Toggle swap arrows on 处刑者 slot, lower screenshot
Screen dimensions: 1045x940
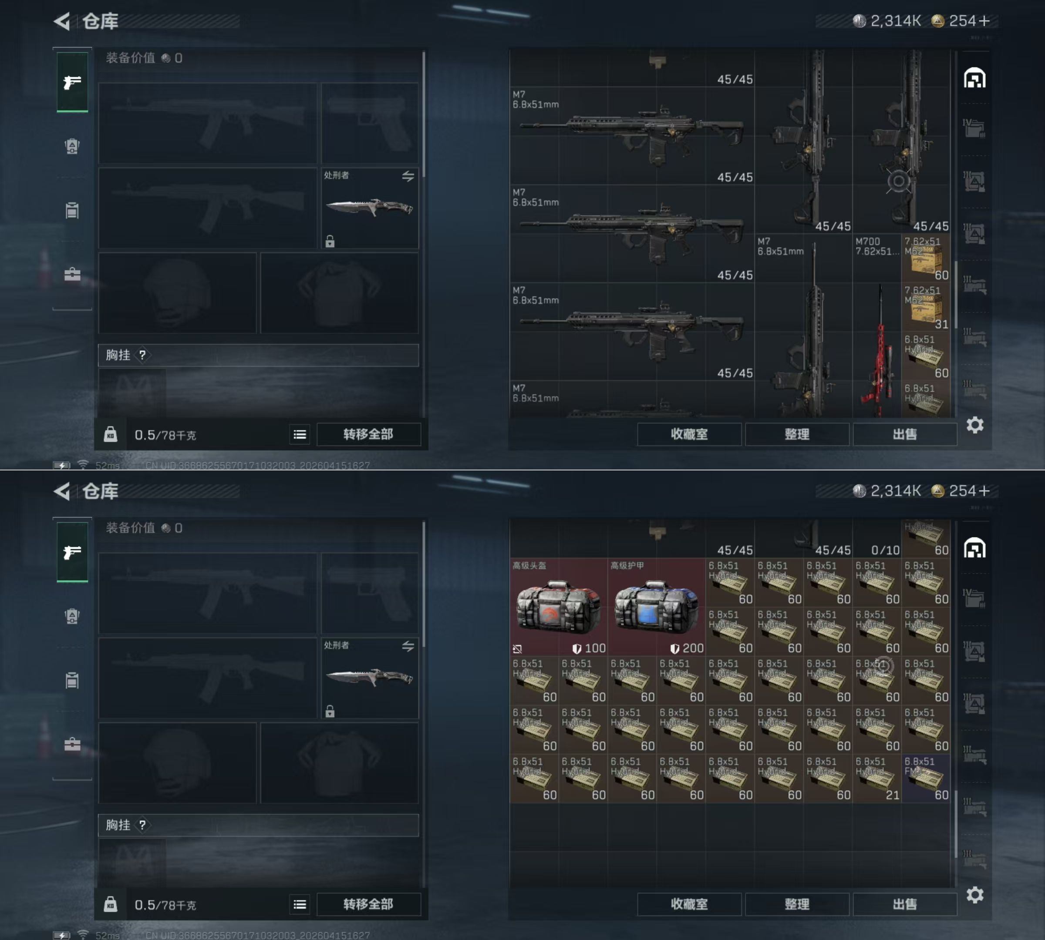point(408,646)
